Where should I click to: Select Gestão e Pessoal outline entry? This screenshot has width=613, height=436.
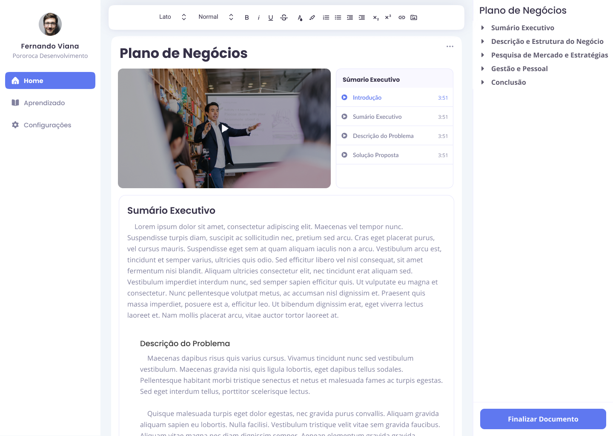[x=519, y=69]
